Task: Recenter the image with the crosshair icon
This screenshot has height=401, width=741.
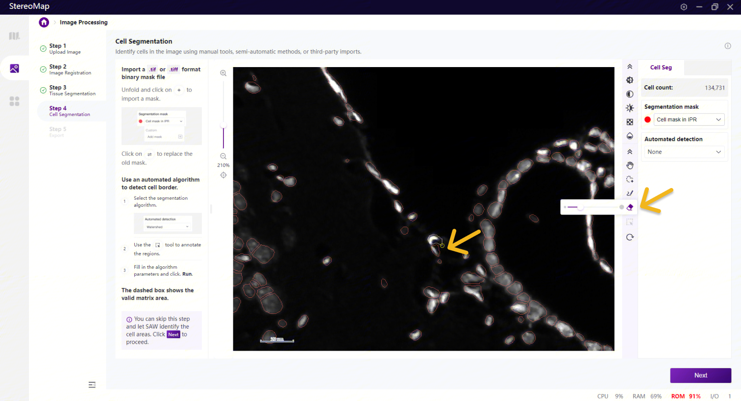Action: (x=223, y=175)
